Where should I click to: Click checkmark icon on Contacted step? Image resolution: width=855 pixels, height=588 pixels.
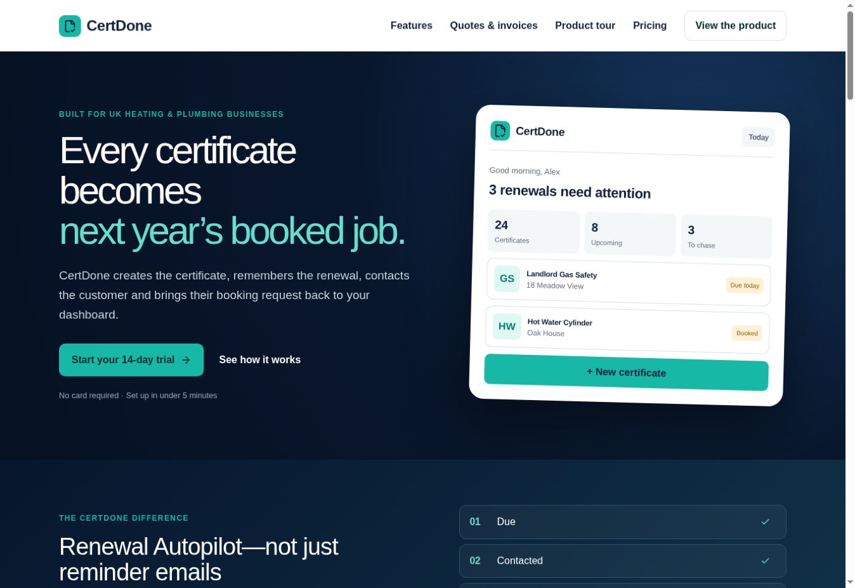click(x=765, y=561)
